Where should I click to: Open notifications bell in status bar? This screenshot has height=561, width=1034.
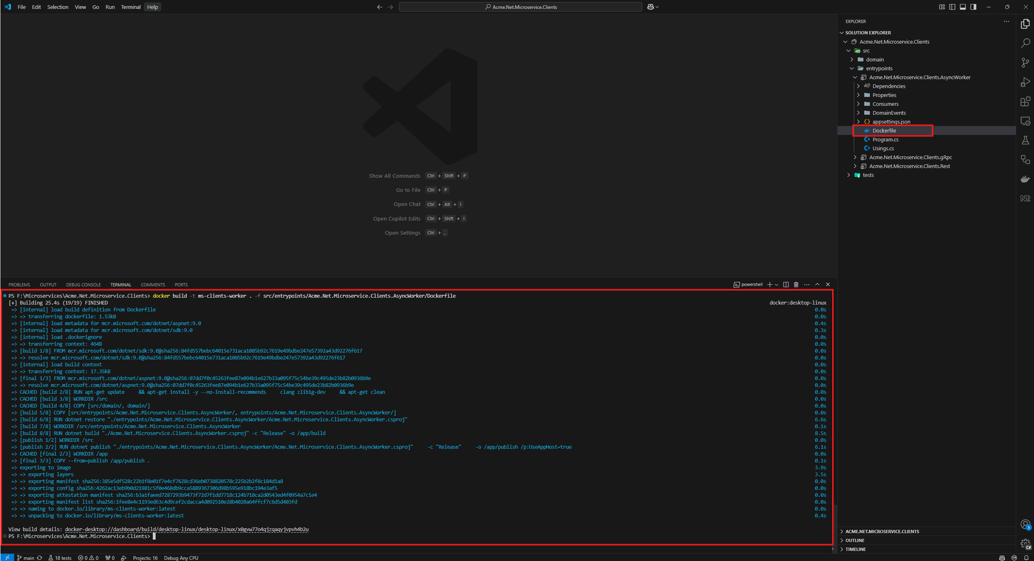[1026, 558]
